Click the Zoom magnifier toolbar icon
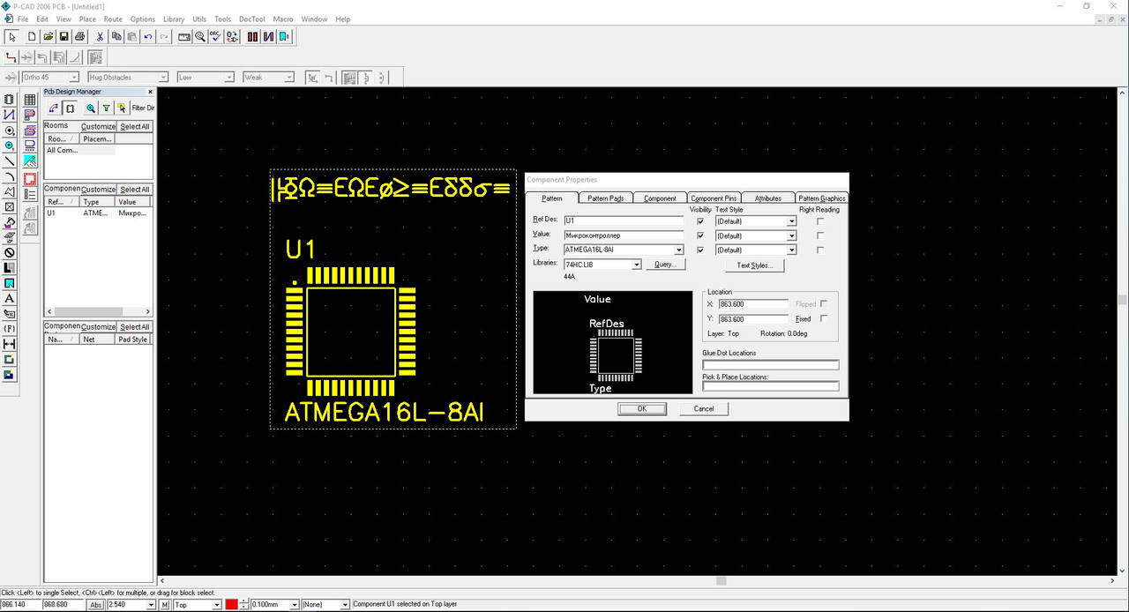This screenshot has height=612, width=1129. coord(200,36)
